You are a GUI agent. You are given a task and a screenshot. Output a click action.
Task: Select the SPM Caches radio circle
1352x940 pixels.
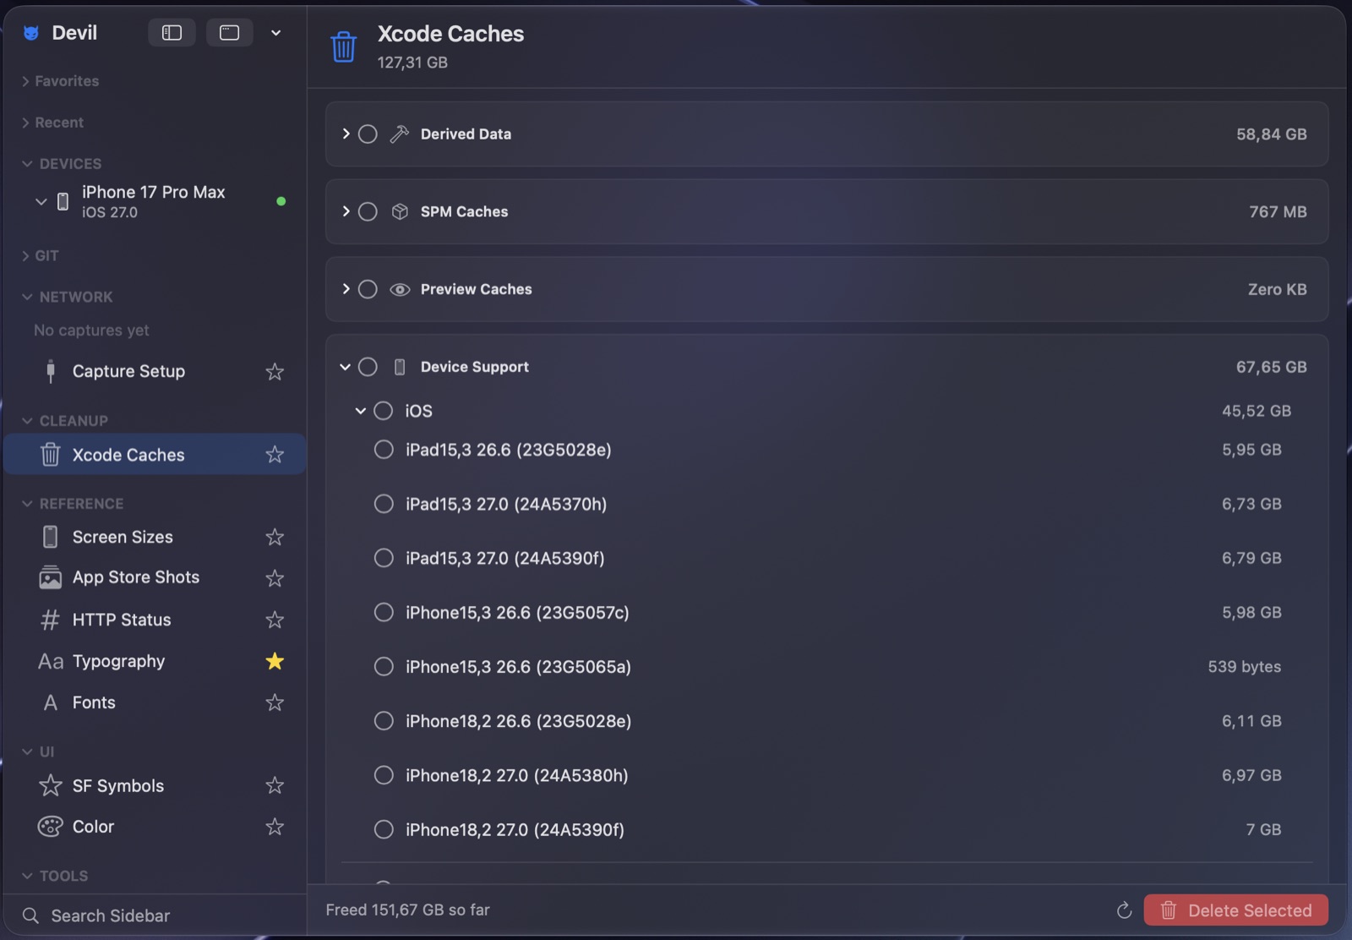[368, 211]
